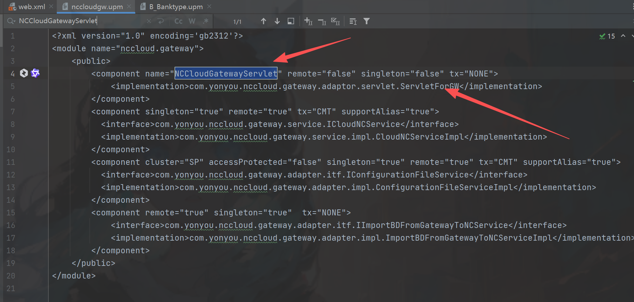Switch to the B_Banktype.upm tab
The height and width of the screenshot is (302, 634).
click(175, 7)
